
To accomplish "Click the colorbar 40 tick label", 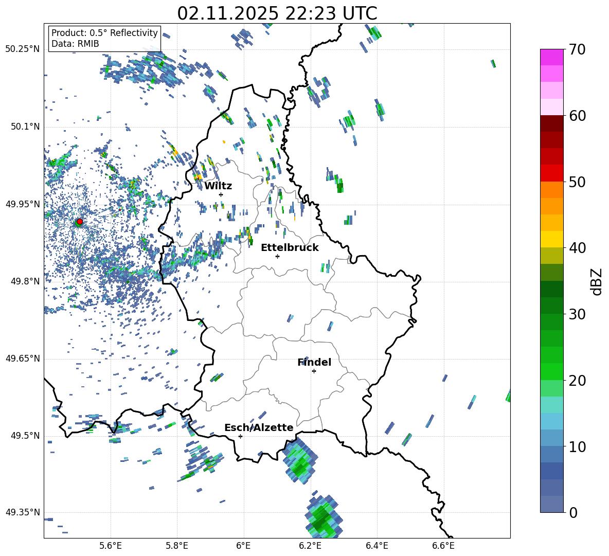I will 577,248.
